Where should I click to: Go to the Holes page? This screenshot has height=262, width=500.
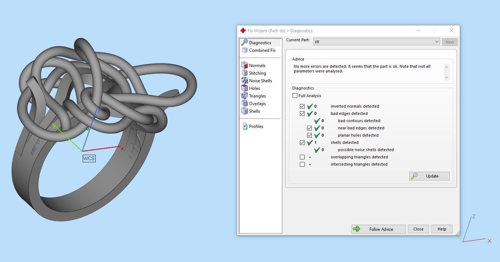tap(254, 88)
